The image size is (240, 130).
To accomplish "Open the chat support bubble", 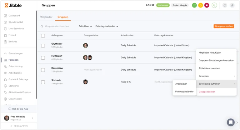I will pyautogui.click(x=231, y=122).
